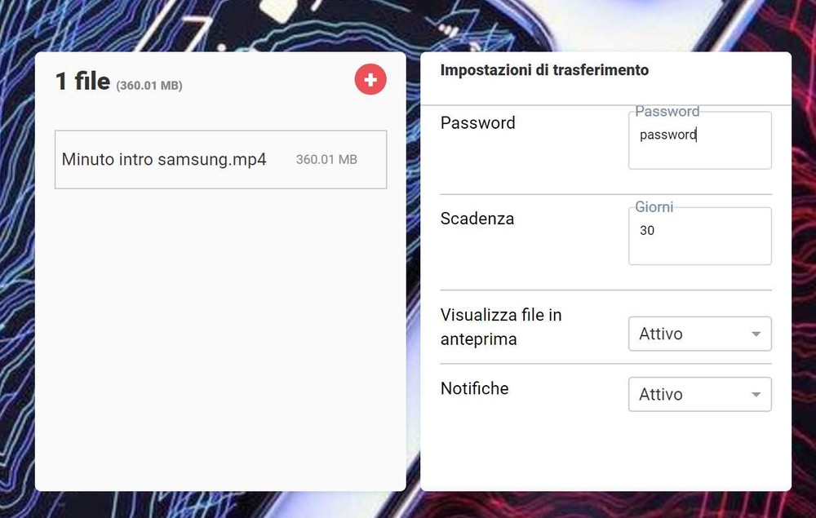The image size is (816, 518).
Task: Click the Giorni expiry input field
Action: 700,236
